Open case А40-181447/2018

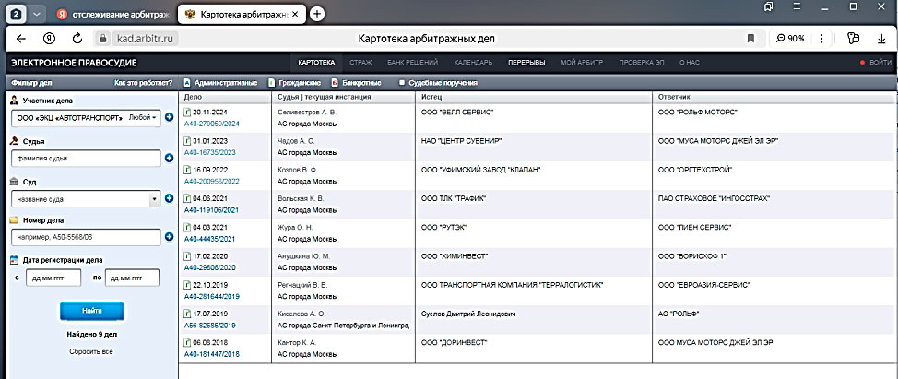pyautogui.click(x=212, y=354)
